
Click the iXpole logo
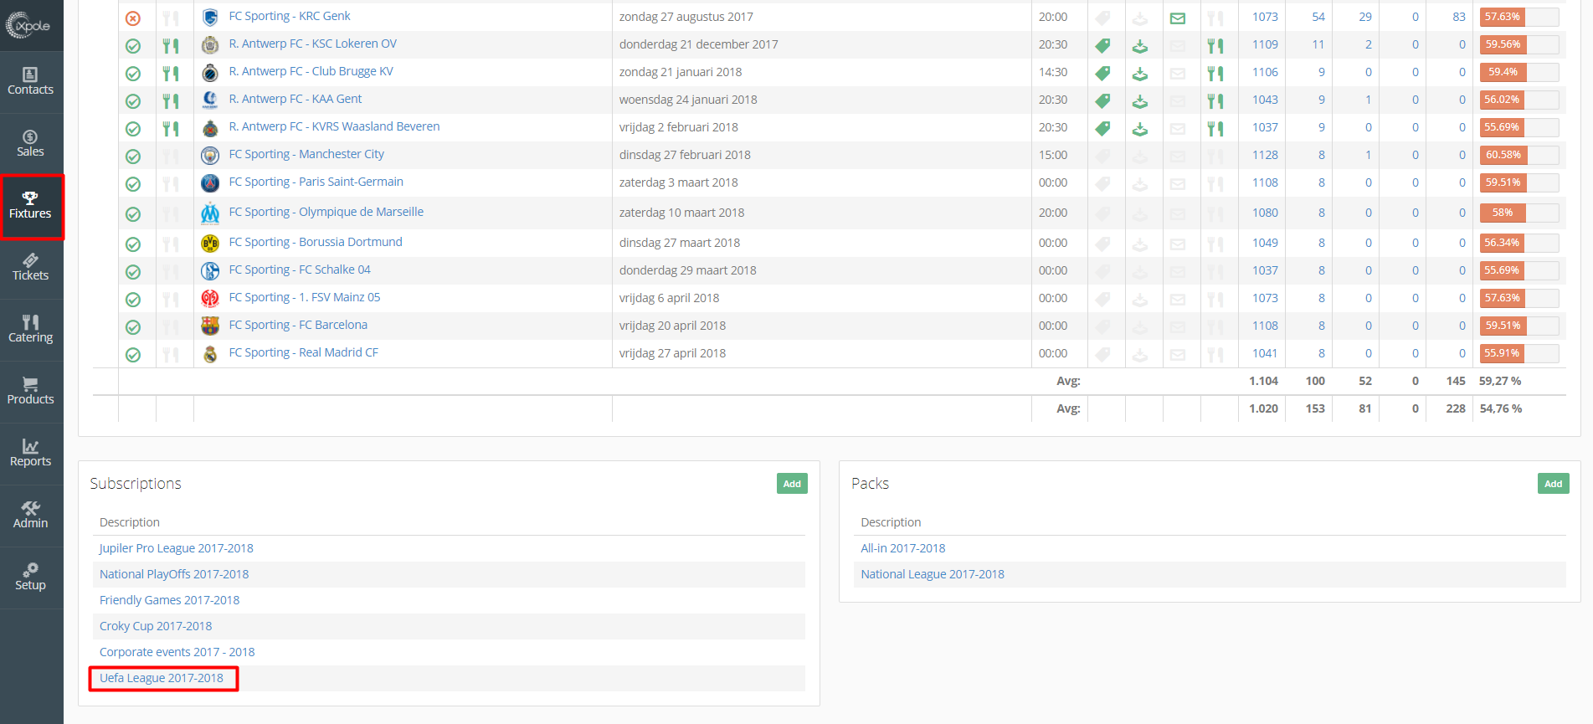coord(28,25)
